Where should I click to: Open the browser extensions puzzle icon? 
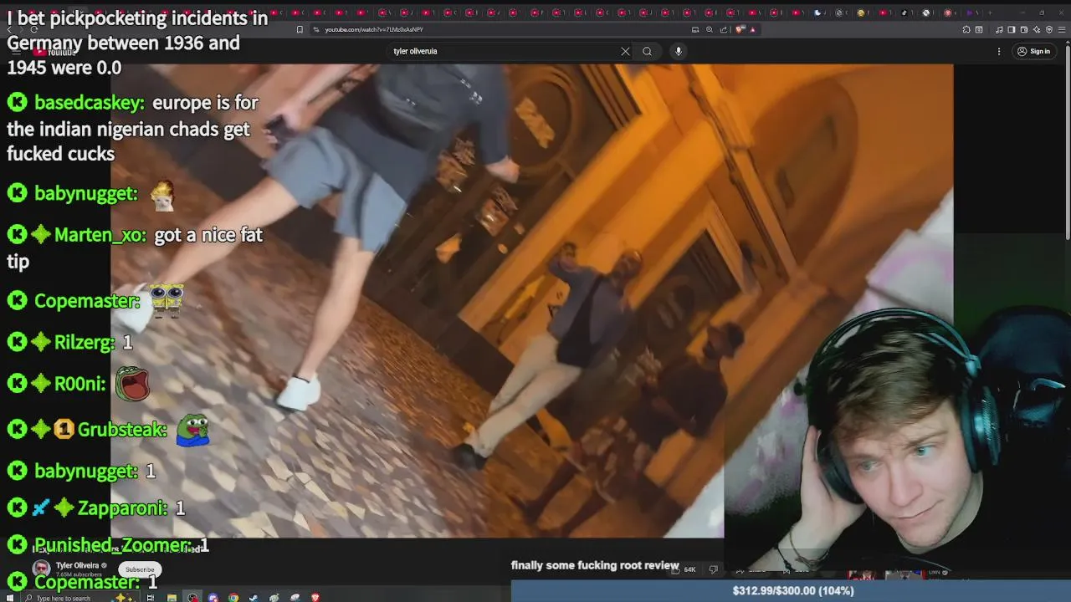(x=966, y=29)
